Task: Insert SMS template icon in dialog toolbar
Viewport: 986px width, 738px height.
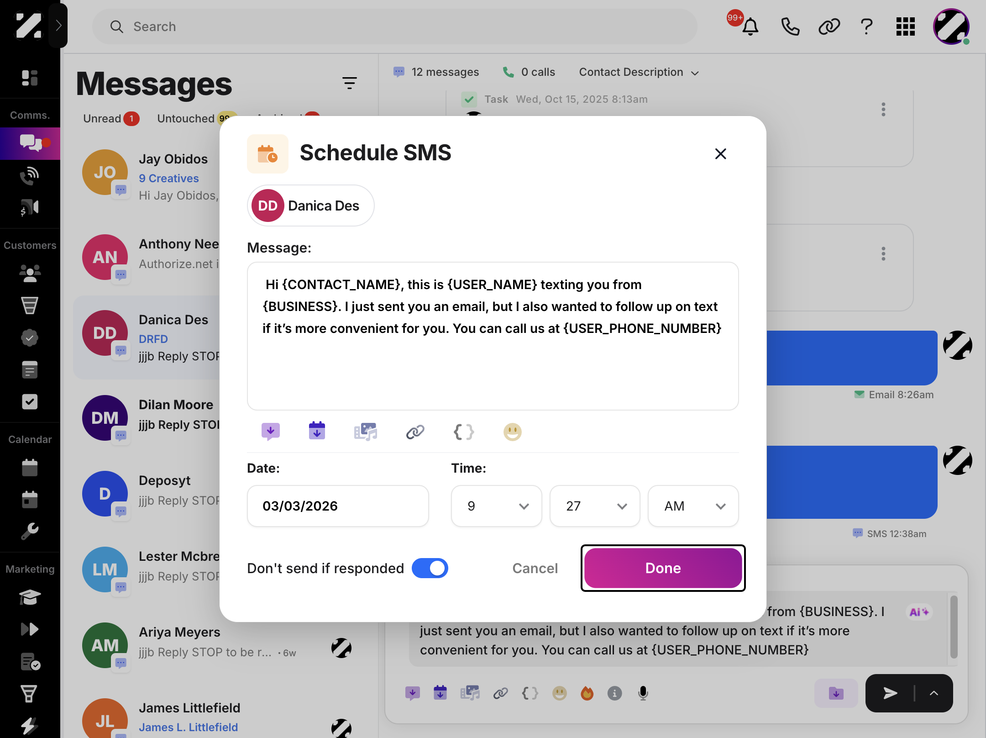Action: coord(271,432)
